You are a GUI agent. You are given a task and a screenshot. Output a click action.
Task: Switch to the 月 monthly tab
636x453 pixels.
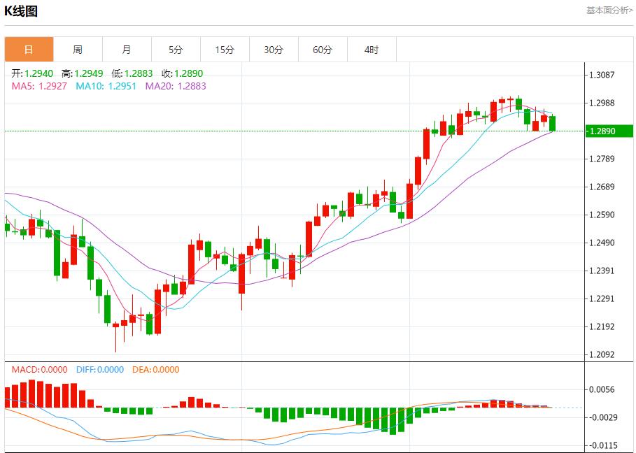127,50
